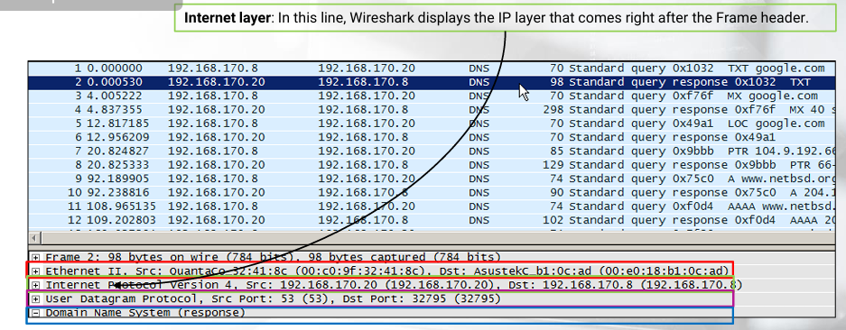846x330 pixels.
Task: Expand the User Datagram Protocol row
Action: pyautogui.click(x=35, y=298)
